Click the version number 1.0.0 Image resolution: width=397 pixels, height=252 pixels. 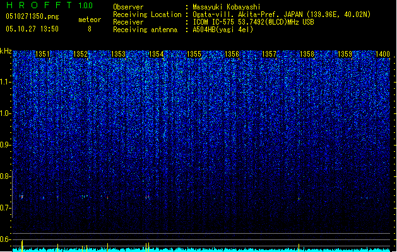pos(86,6)
